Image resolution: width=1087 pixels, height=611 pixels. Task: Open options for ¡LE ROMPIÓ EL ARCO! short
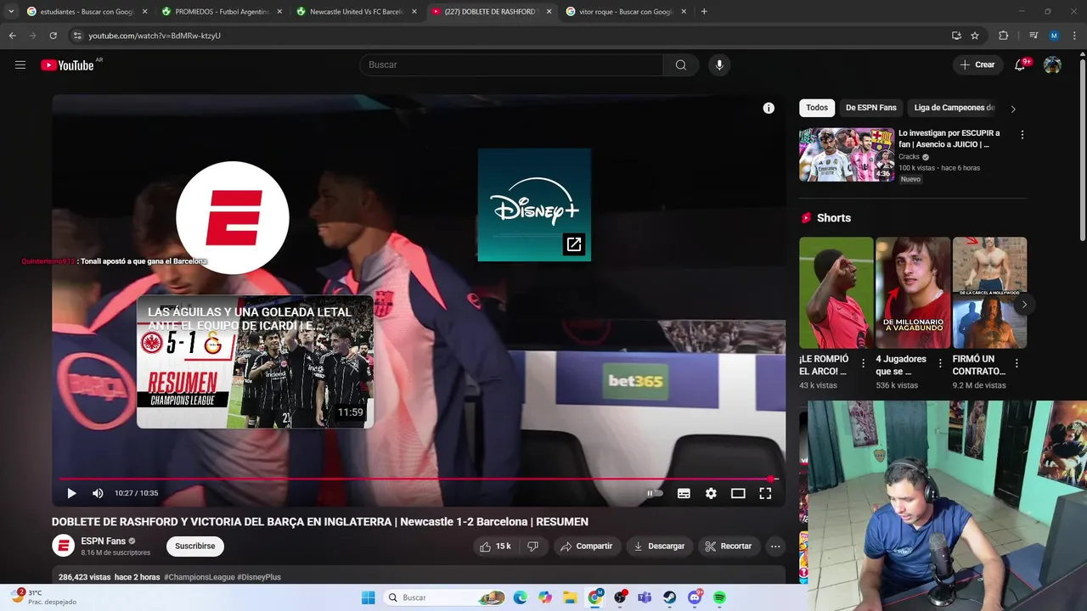864,363
